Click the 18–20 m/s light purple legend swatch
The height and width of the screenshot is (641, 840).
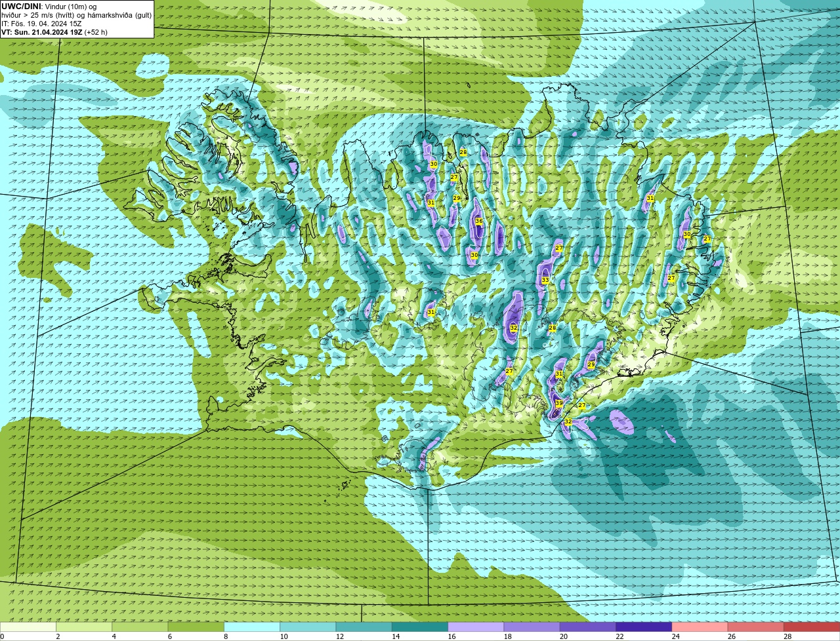[532, 627]
